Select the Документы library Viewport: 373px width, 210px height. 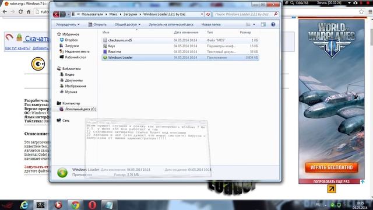click(x=71, y=80)
